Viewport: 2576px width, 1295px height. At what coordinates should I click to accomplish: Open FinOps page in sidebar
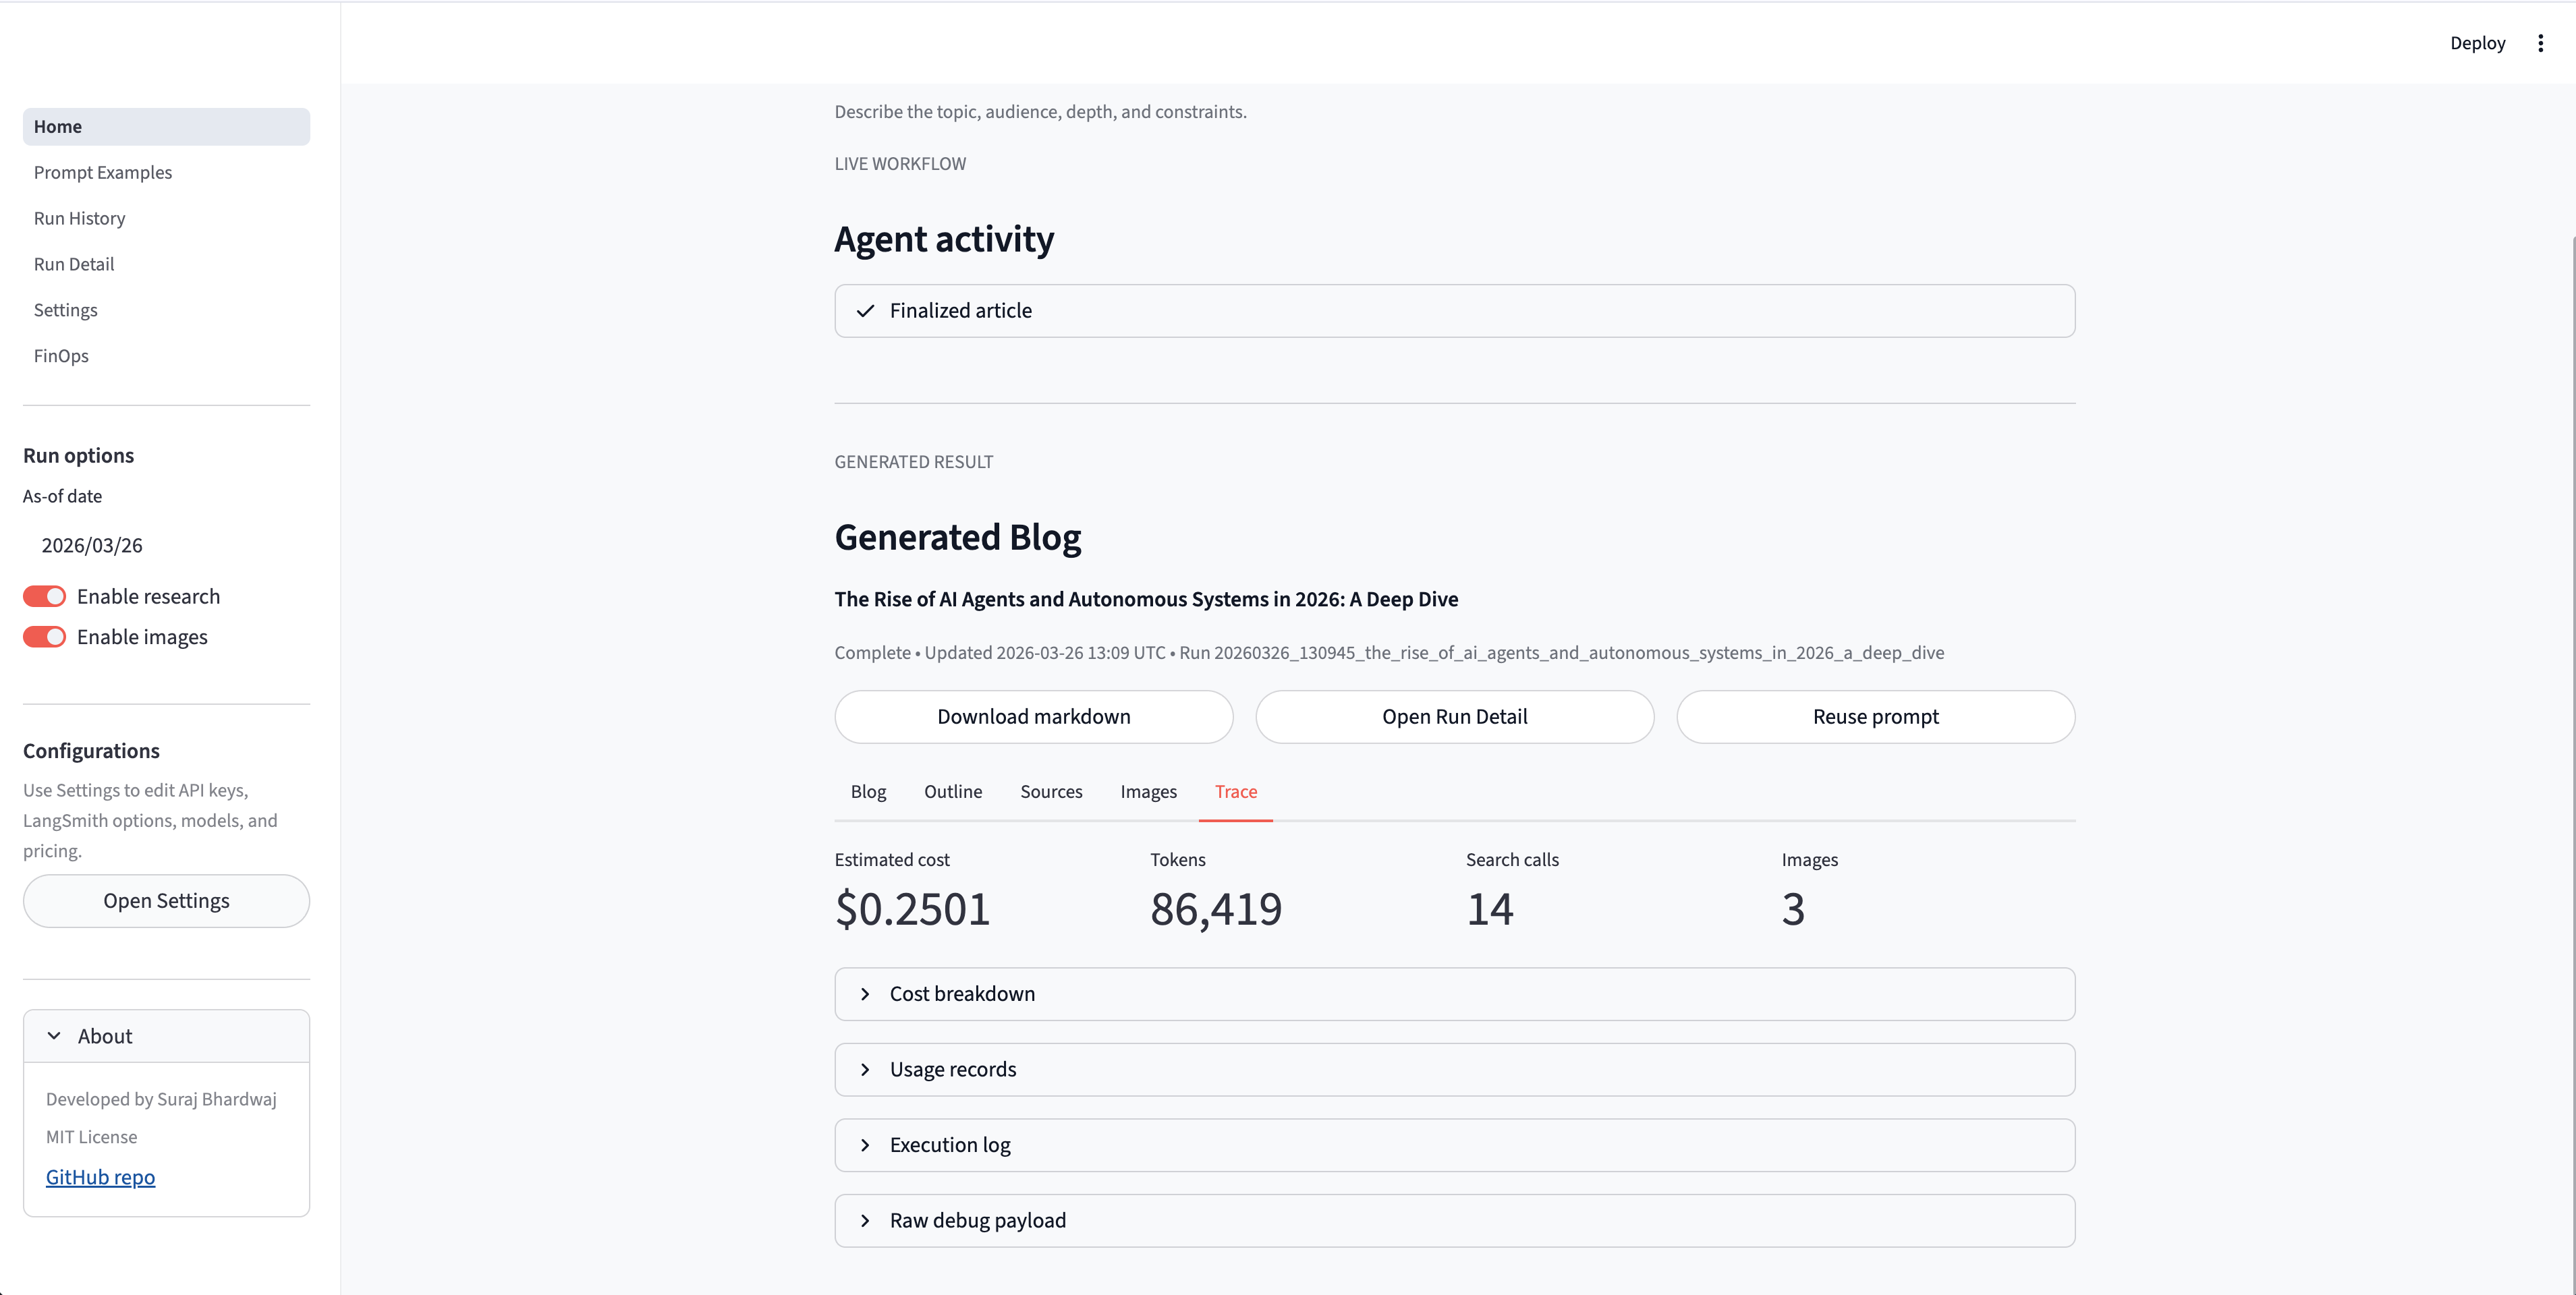coord(61,356)
